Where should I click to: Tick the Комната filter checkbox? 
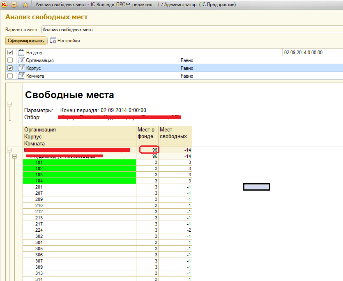pyautogui.click(x=10, y=76)
